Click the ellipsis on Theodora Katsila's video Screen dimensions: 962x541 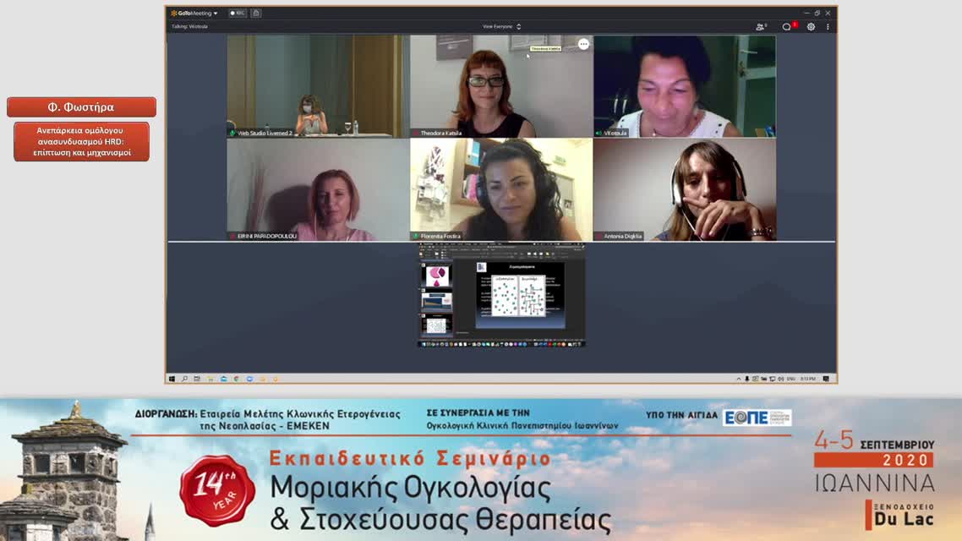click(583, 44)
